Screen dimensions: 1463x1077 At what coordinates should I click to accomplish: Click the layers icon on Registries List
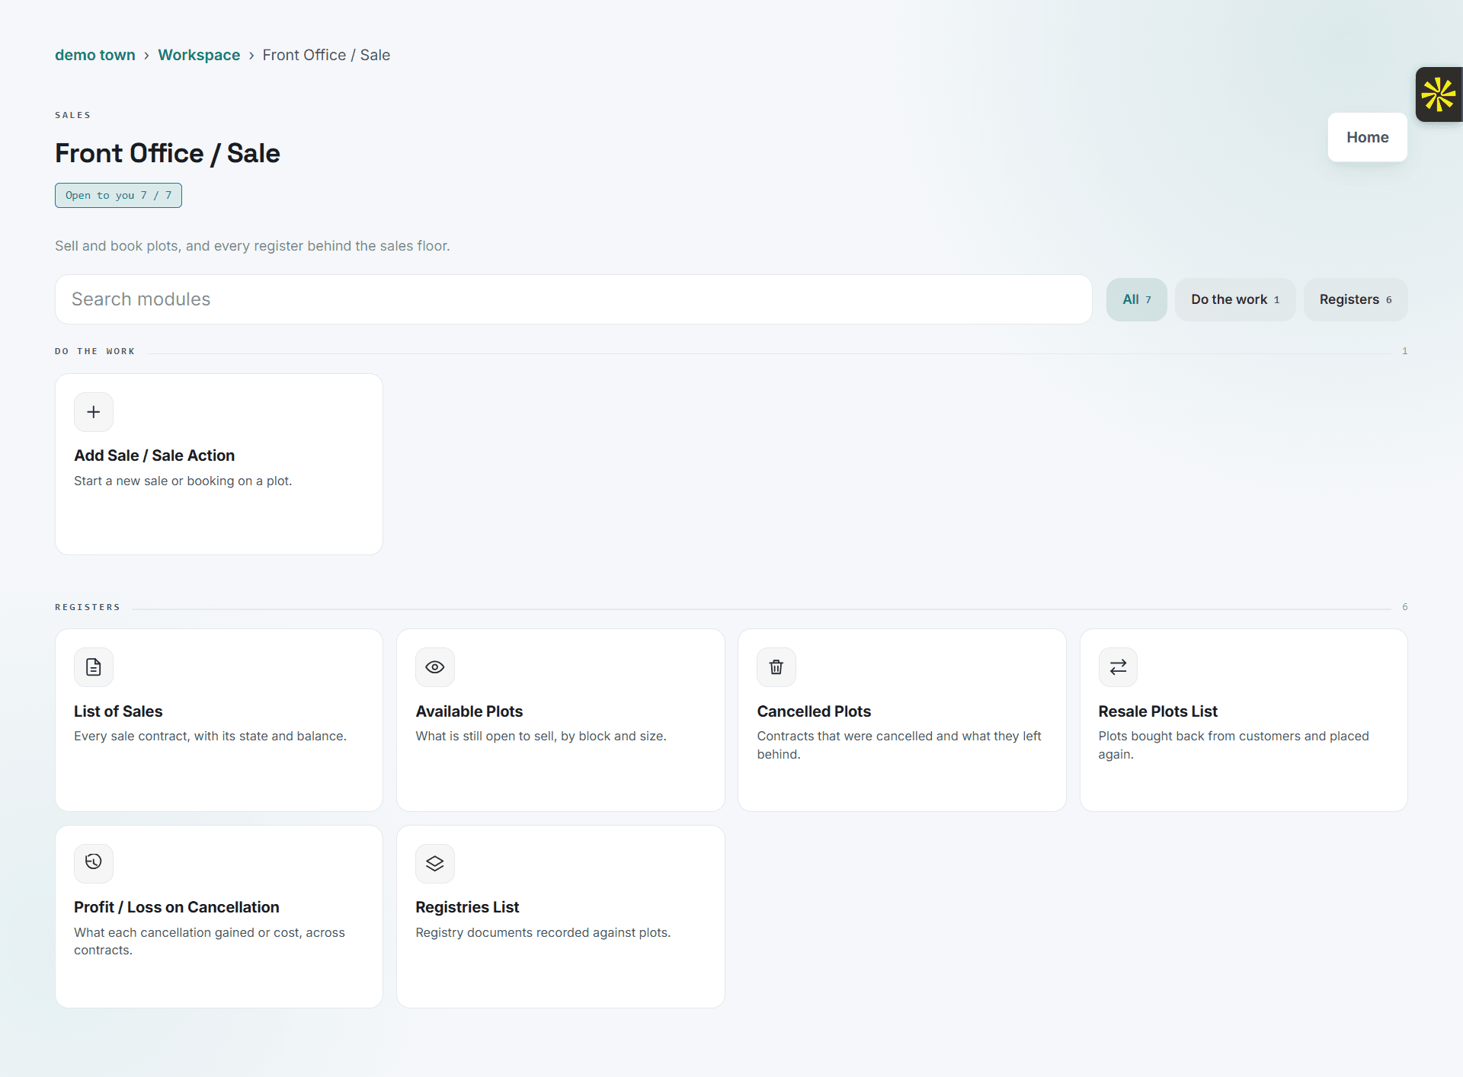tap(435, 863)
